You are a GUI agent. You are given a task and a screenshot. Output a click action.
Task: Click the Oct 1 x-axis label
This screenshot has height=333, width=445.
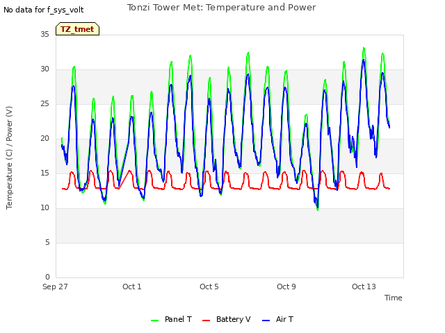(x=131, y=287)
